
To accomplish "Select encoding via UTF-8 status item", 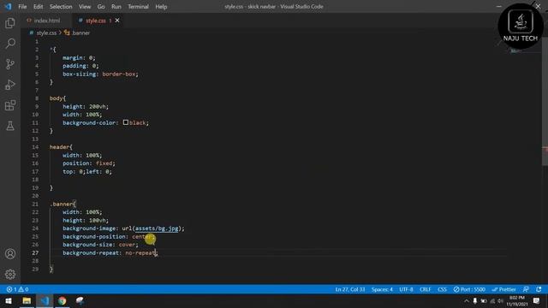I will (x=406, y=289).
